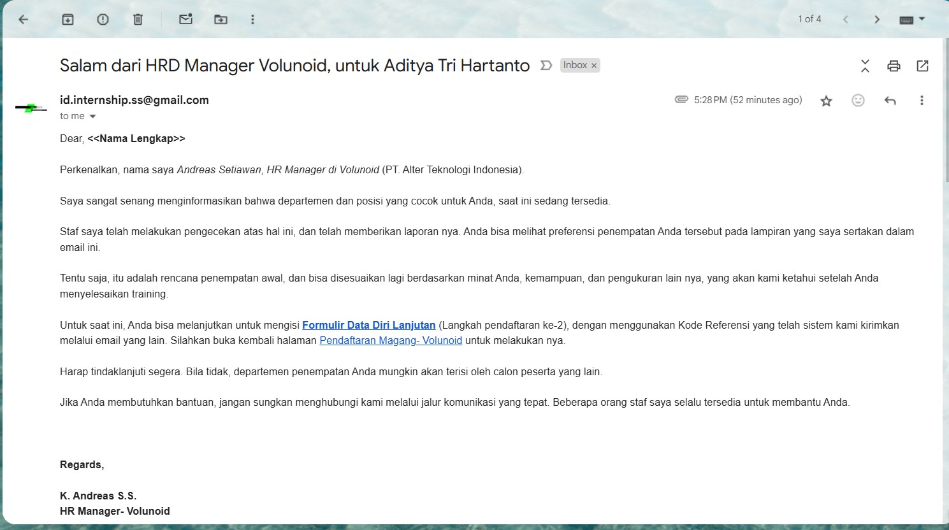Viewport: 949px width, 530px height.
Task: Click the timestamp '5:28 PM (52 minutes ago)'
Action: point(748,100)
